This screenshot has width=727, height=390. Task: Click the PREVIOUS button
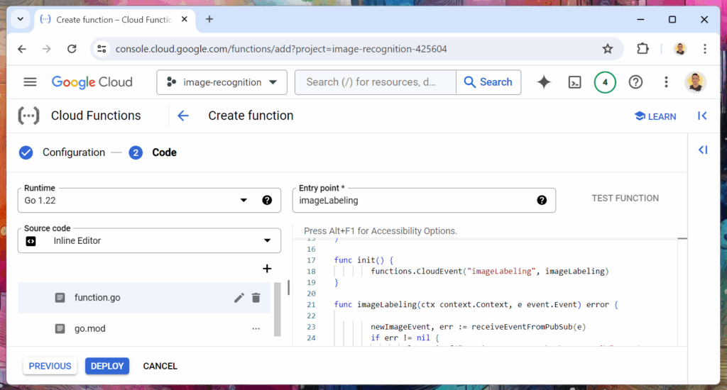click(x=50, y=366)
